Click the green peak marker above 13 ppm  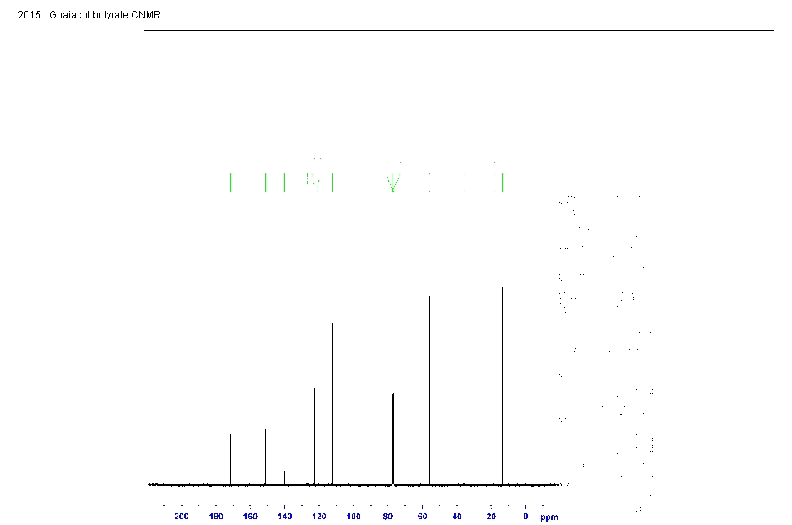503,182
